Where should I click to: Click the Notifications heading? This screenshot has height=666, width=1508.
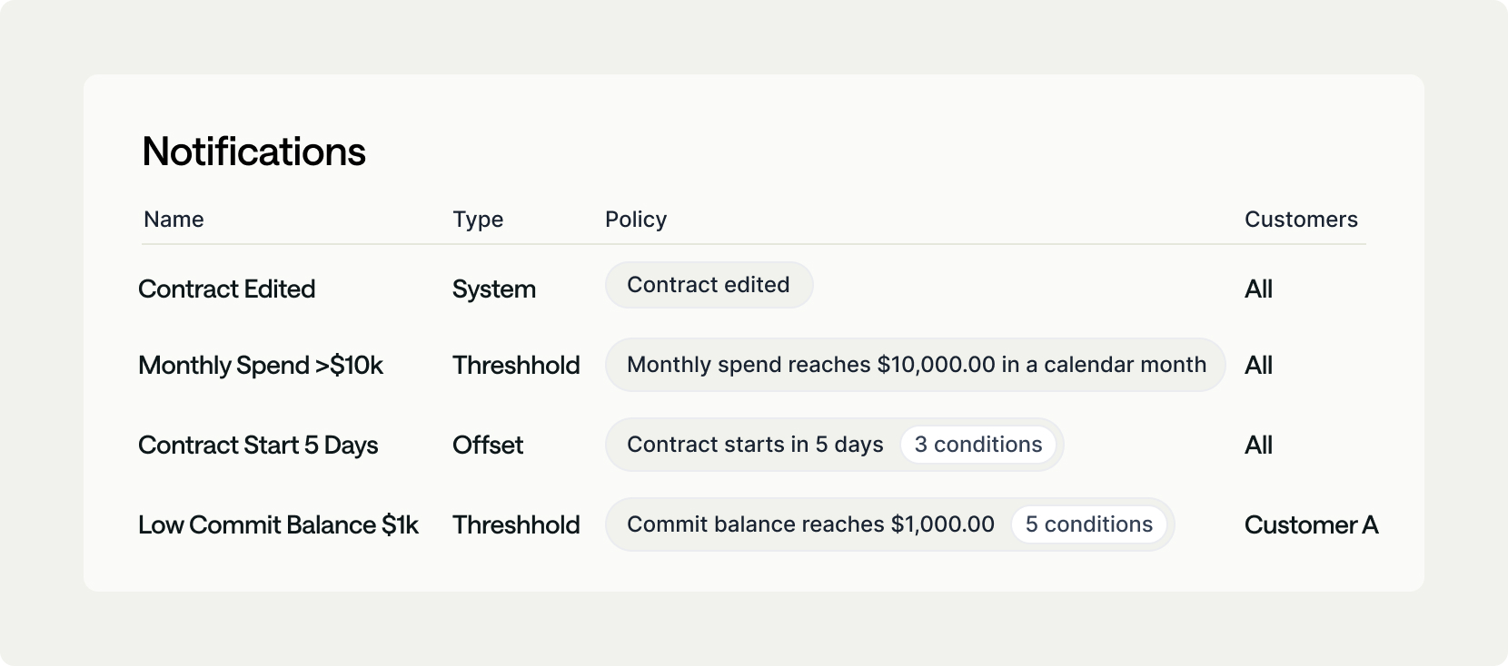point(253,152)
